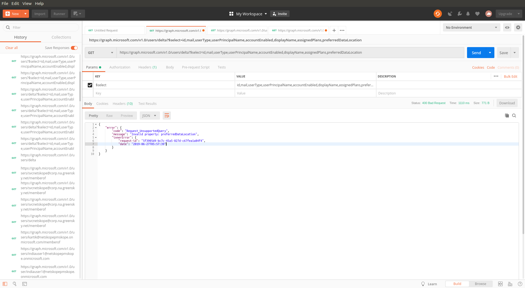This screenshot has width=525, height=288.
Task: Expand the GET method dropdown
Action: [100, 52]
